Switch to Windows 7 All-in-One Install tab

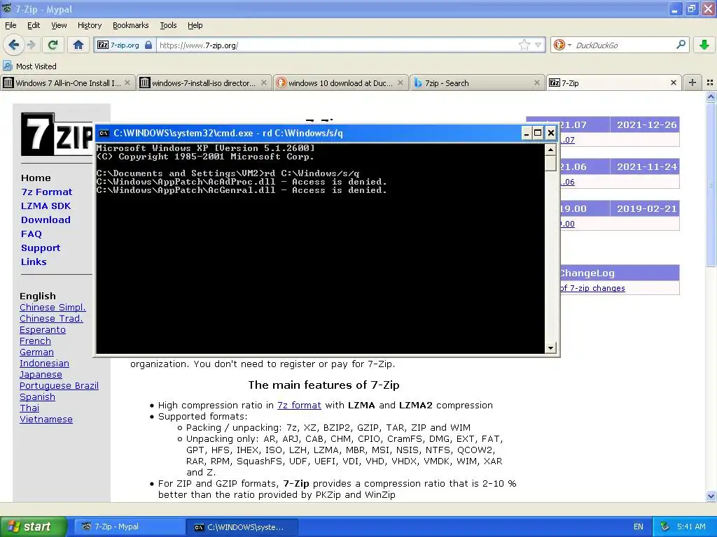click(x=68, y=83)
